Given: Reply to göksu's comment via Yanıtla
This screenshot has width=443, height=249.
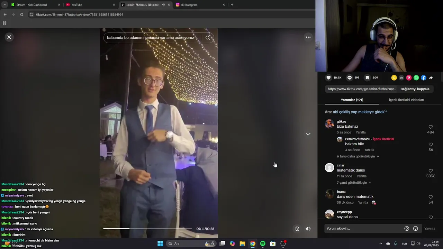Looking at the screenshot, I should coord(361,132).
